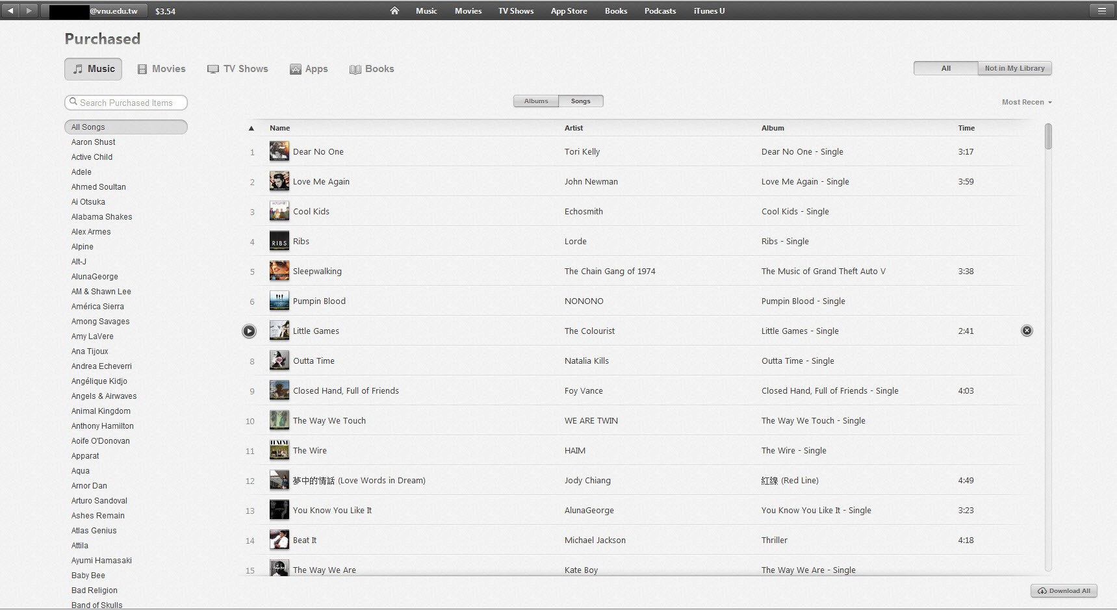Screen dimensions: 1117x610
Task: Go forward with the right arrow button
Action: click(29, 10)
